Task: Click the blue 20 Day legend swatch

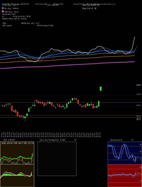Action: [3, 5]
